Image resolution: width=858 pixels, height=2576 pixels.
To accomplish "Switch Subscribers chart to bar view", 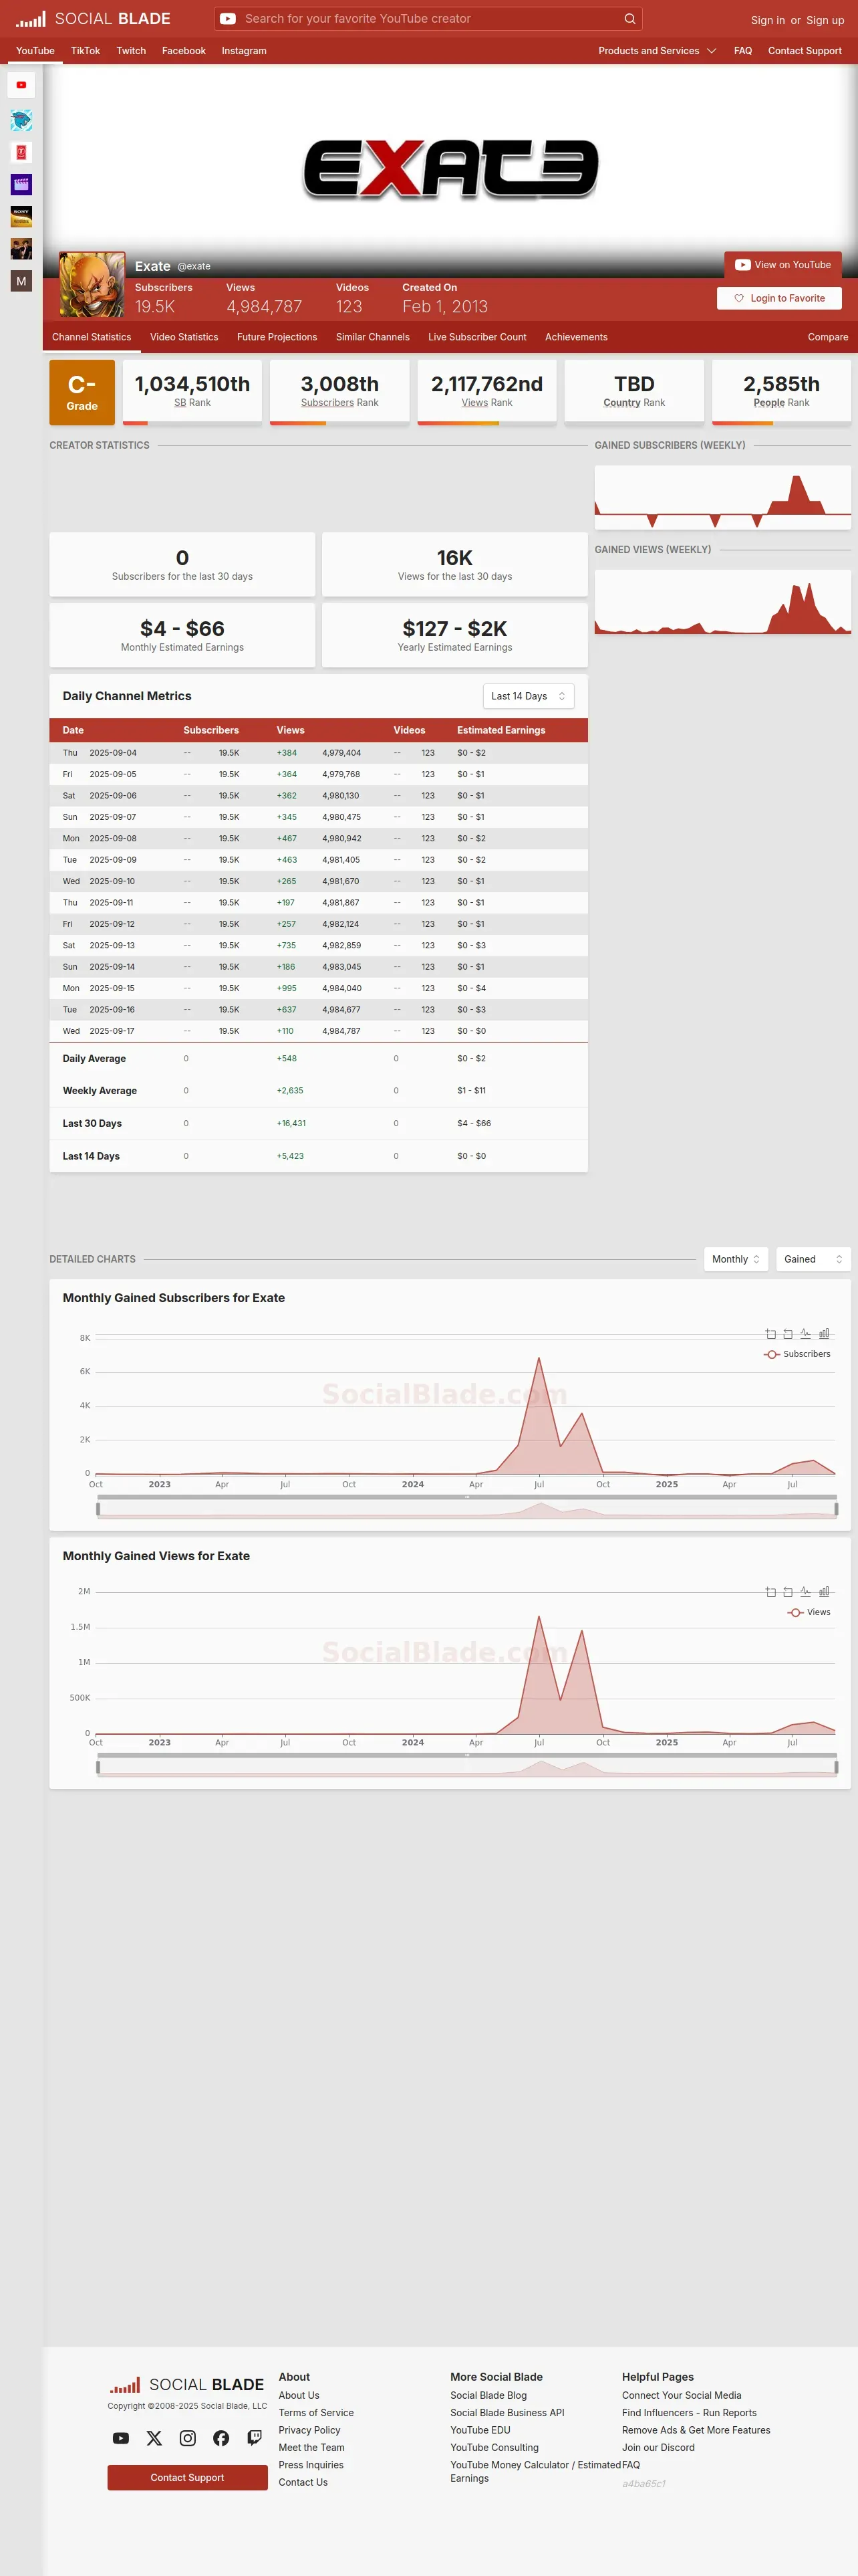I will [824, 1334].
